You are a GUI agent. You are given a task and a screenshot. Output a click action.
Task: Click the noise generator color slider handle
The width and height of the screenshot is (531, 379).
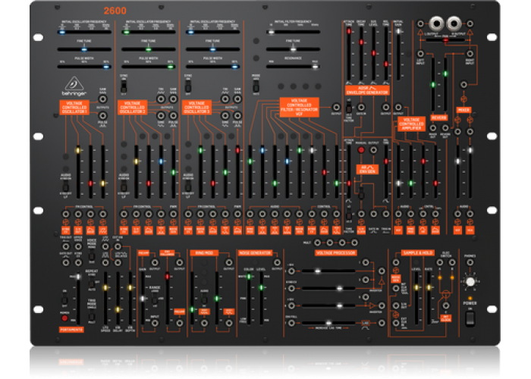(x=249, y=277)
